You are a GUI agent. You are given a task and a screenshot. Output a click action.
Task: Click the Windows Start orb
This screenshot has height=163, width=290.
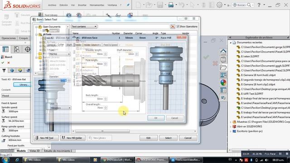point(5,159)
